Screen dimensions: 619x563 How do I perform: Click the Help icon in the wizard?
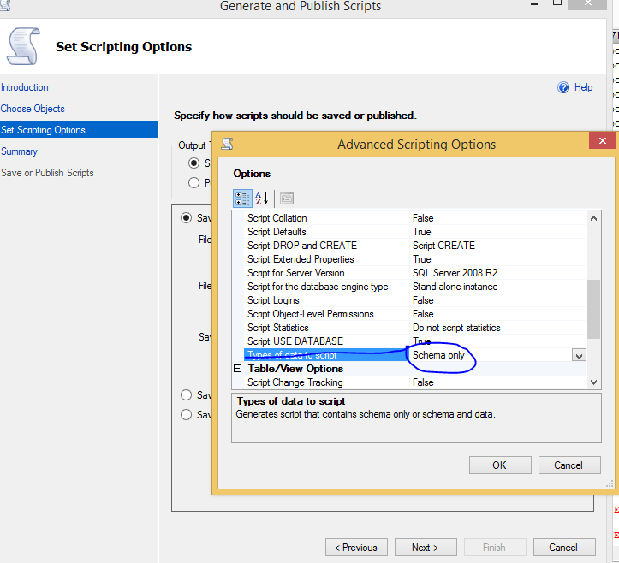point(564,87)
